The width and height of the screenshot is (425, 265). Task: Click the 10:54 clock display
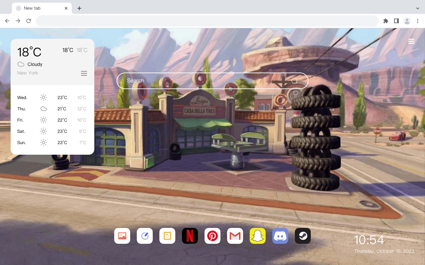click(x=369, y=240)
